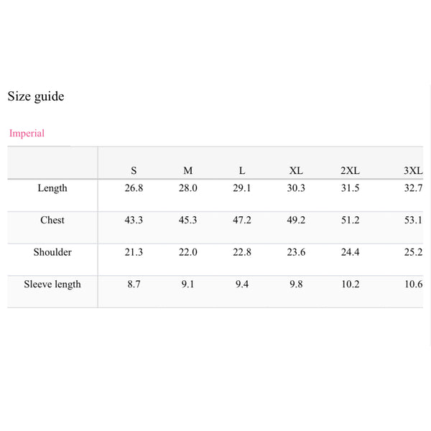Select the 3XL size column header
Viewport: 431px width, 431px height.
tap(413, 171)
